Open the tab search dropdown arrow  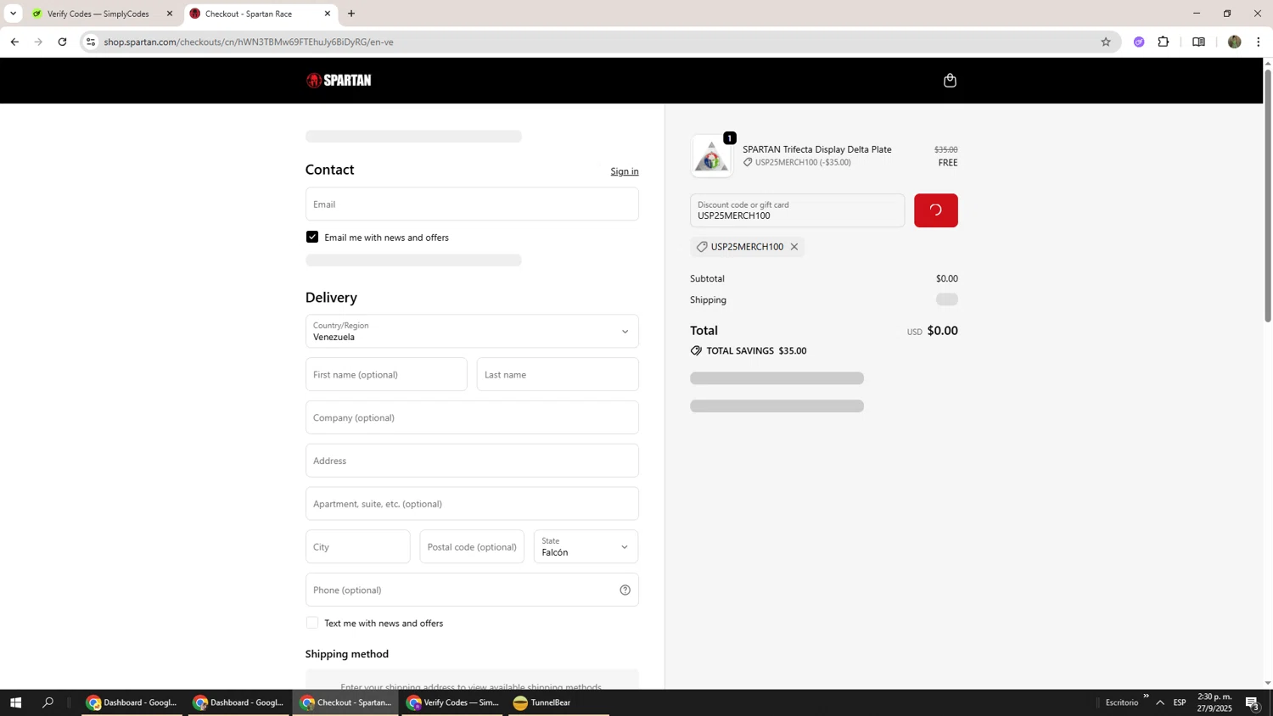coord(13,14)
